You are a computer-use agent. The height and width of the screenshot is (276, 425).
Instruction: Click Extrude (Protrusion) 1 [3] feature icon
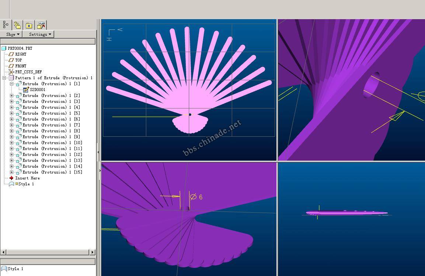19,102
